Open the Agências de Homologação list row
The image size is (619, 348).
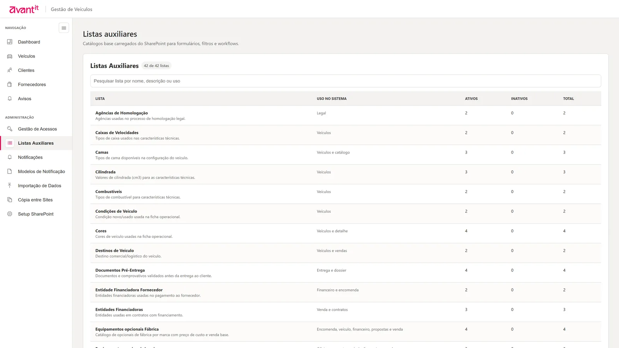[x=345, y=116]
